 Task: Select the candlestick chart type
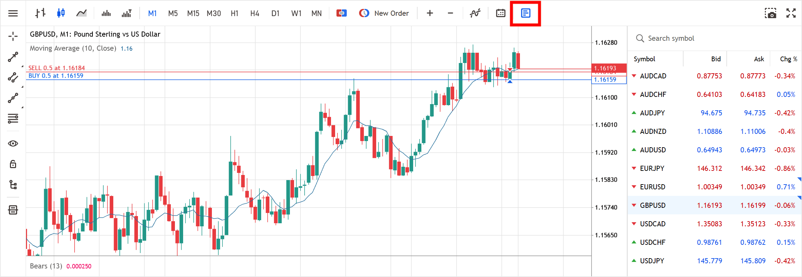[x=61, y=13]
